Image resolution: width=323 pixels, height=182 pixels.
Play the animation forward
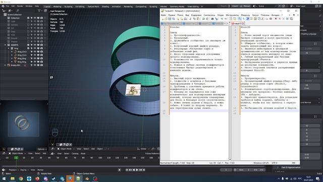point(137,170)
